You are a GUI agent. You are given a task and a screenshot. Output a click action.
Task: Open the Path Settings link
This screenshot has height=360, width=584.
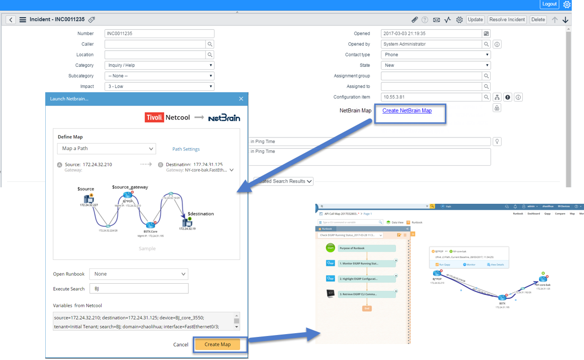[x=186, y=149]
